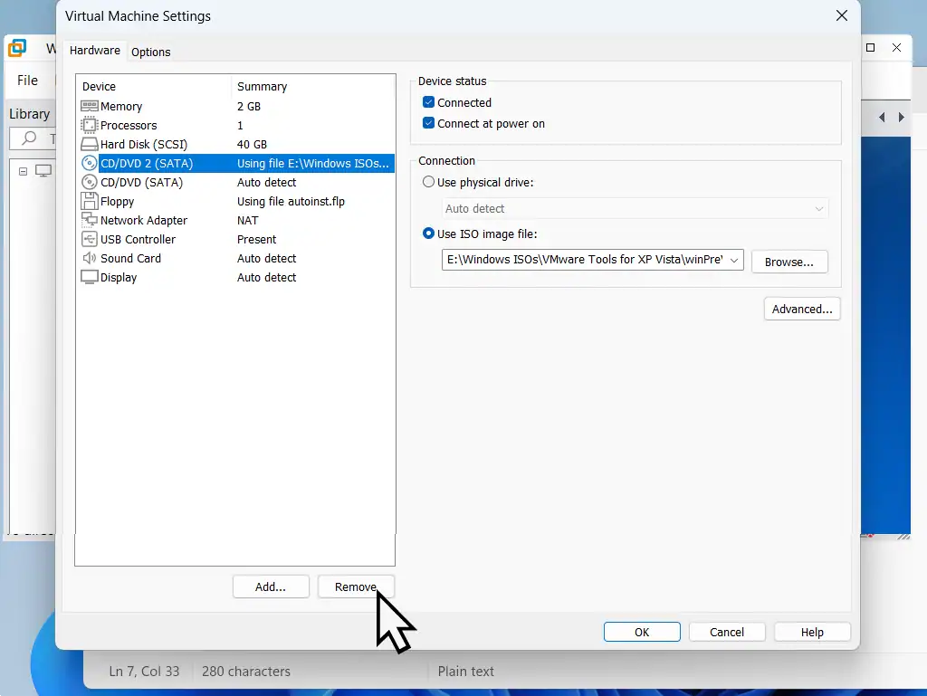Image resolution: width=927 pixels, height=696 pixels.
Task: Uncheck the Connected checkbox
Action: click(x=428, y=102)
